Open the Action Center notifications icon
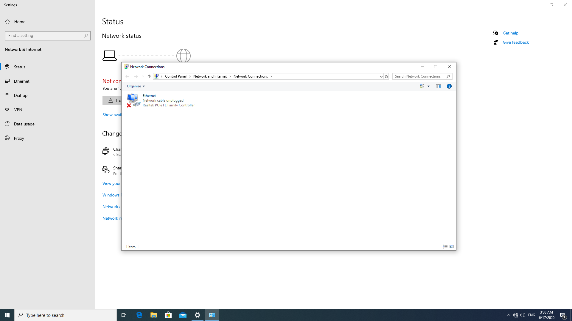The image size is (572, 321). [563, 315]
